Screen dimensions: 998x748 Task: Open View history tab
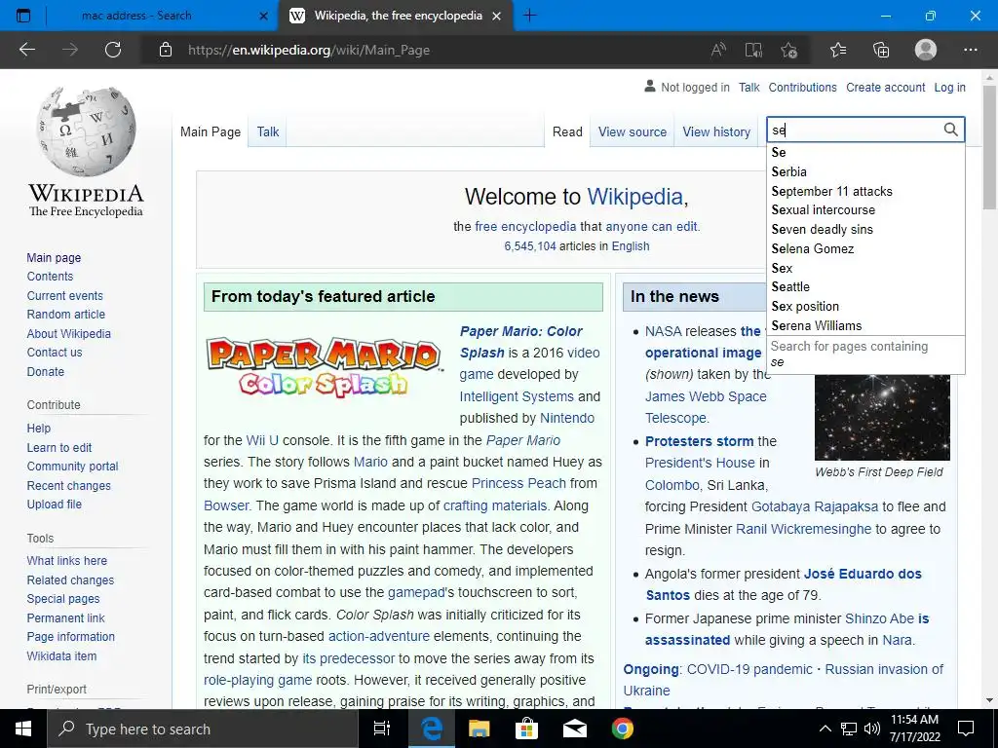(x=716, y=131)
